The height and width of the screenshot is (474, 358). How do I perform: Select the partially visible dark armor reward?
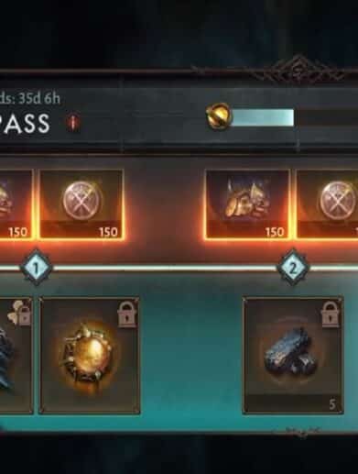click(x=16, y=356)
